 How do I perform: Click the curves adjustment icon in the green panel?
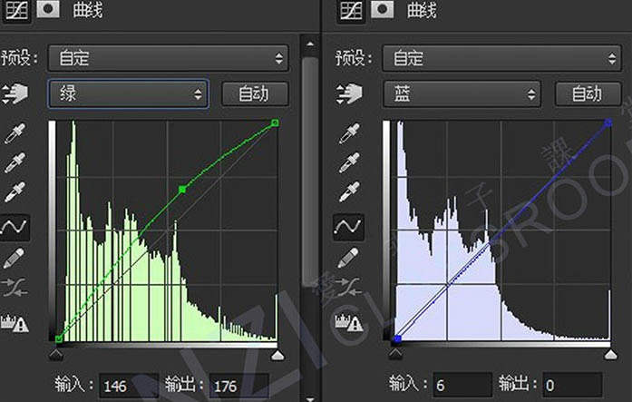point(16,10)
